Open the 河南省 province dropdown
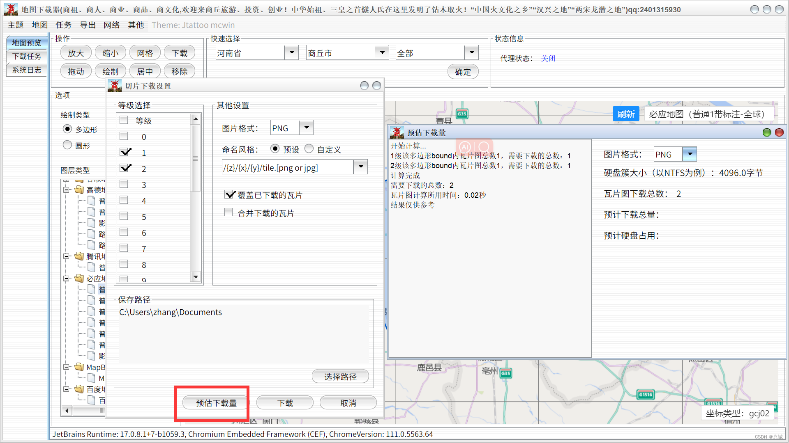789x443 pixels. click(x=292, y=53)
